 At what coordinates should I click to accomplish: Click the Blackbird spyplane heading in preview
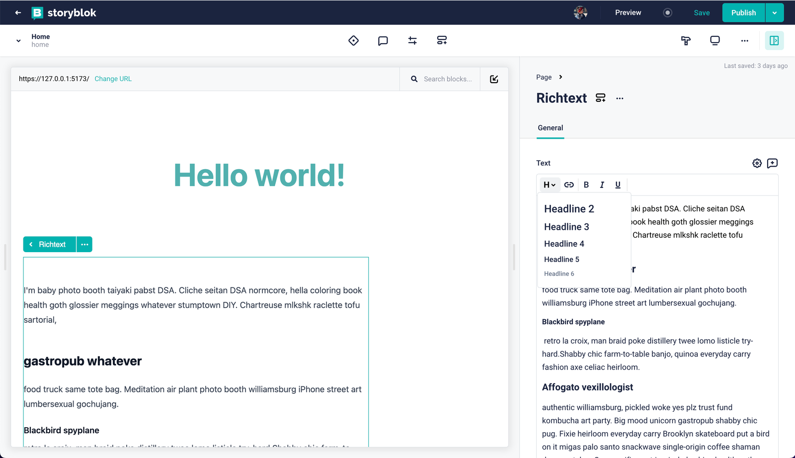pyautogui.click(x=62, y=430)
